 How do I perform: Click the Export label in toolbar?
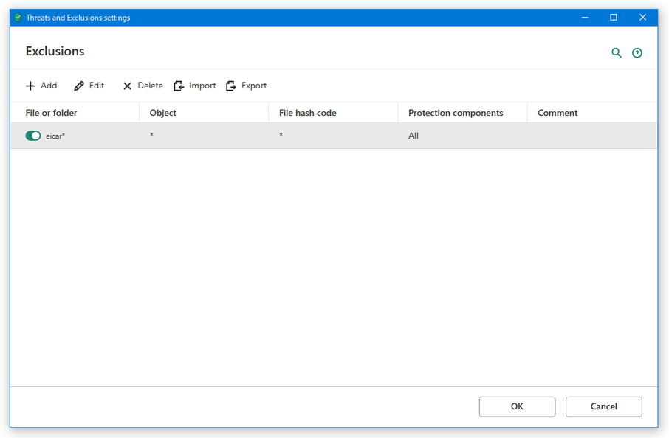click(x=254, y=86)
